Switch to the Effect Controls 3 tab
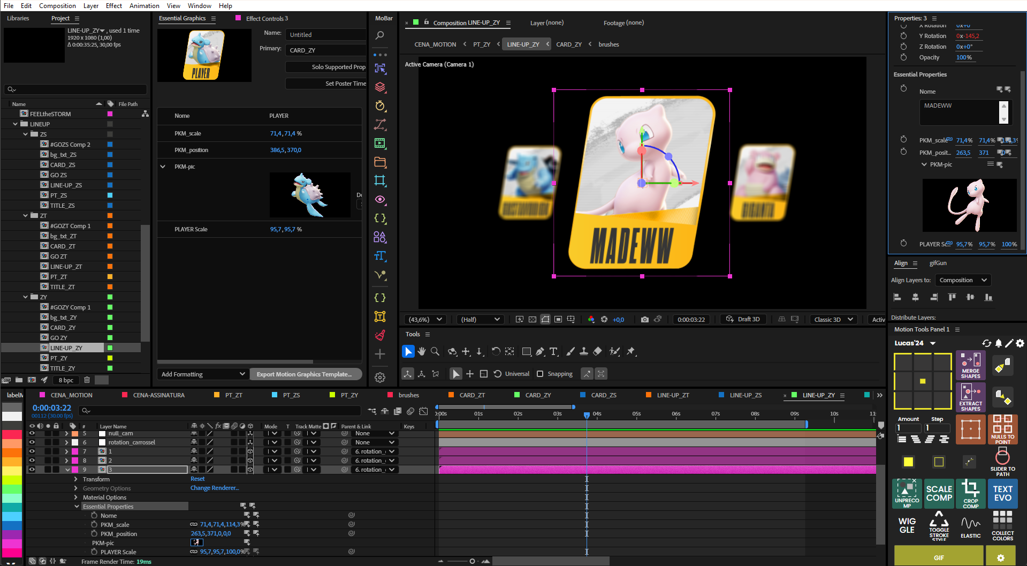This screenshot has width=1027, height=566. pos(267,18)
